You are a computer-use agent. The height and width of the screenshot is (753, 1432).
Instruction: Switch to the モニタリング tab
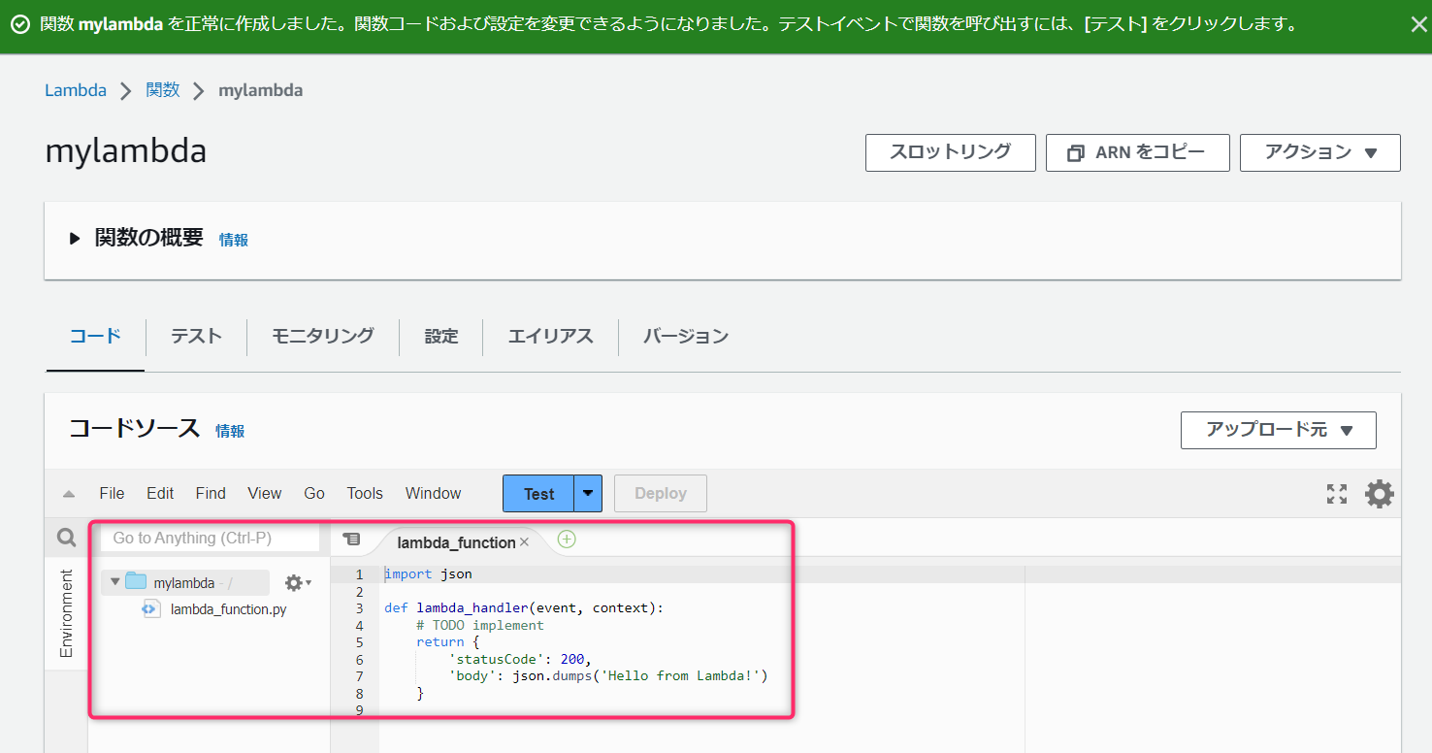[322, 336]
